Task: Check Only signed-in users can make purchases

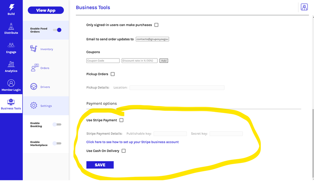Action: click(156, 25)
